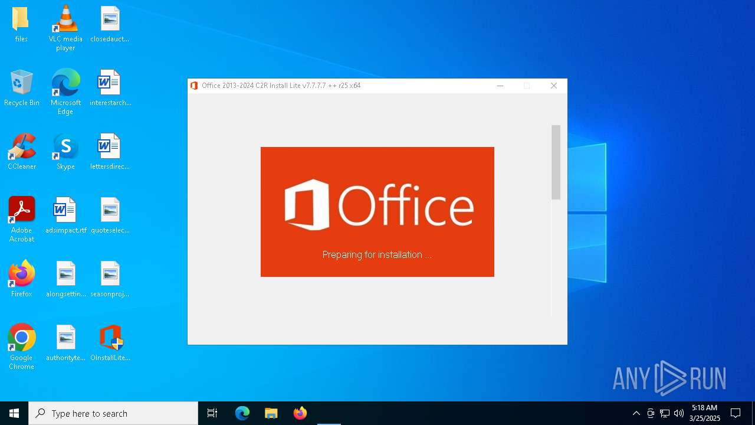Select the closedauct image file icon
Screen dimensions: 755x425
click(110, 24)
